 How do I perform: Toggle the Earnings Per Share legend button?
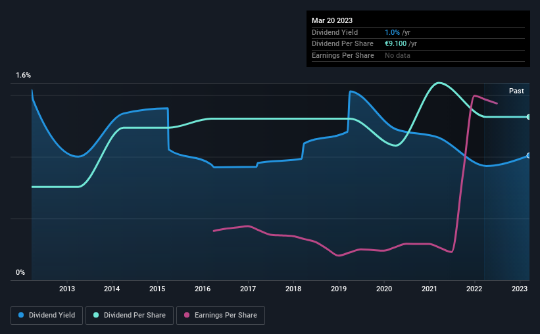[220, 316]
